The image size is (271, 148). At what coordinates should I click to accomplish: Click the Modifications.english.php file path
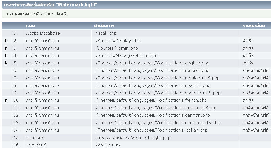pyautogui.click(x=152, y=63)
